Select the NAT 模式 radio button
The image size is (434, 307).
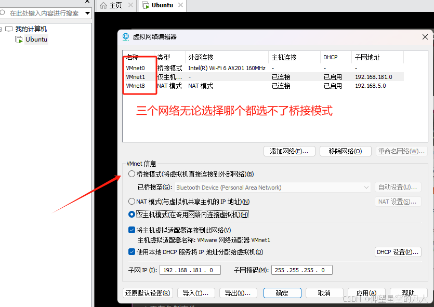click(x=131, y=202)
